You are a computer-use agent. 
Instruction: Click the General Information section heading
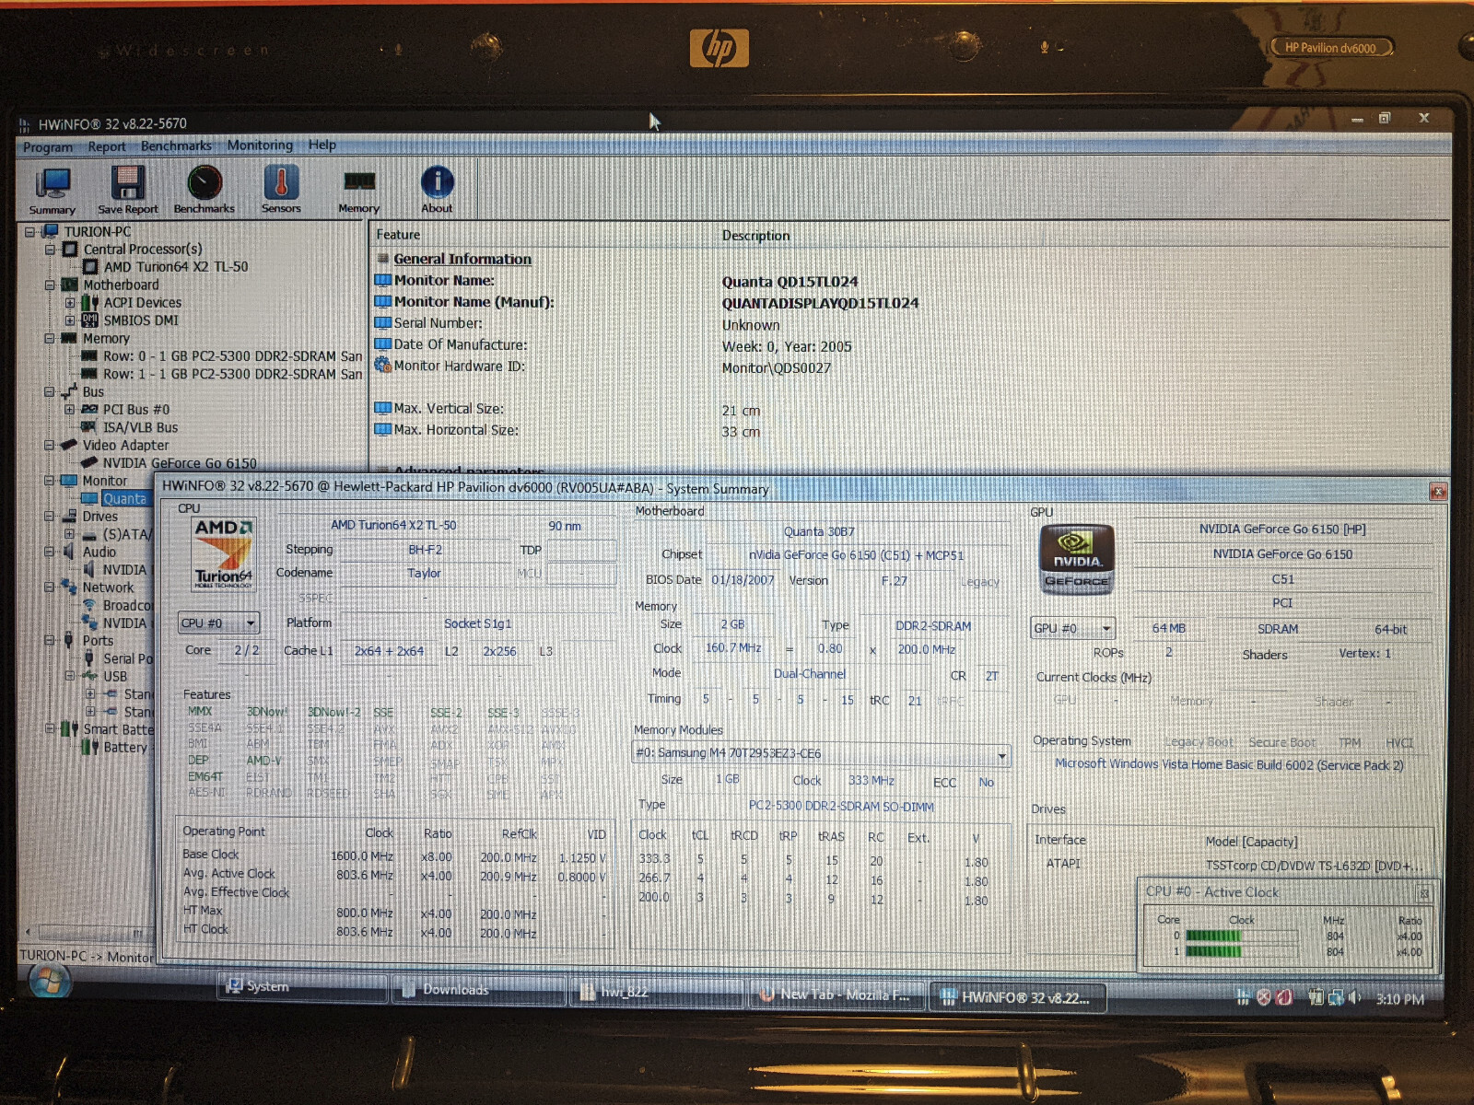click(x=462, y=260)
